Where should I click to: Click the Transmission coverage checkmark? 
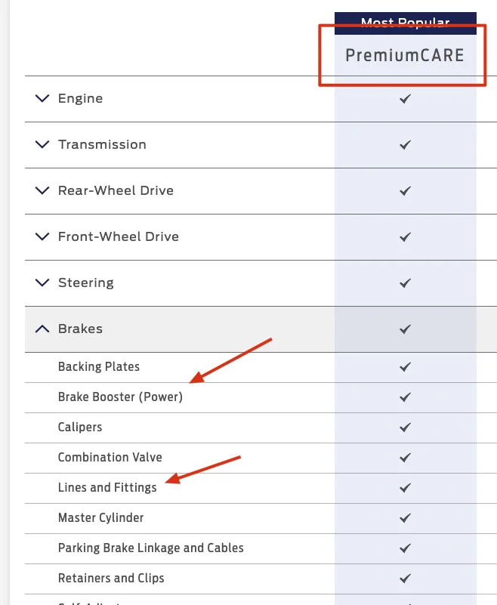405,145
